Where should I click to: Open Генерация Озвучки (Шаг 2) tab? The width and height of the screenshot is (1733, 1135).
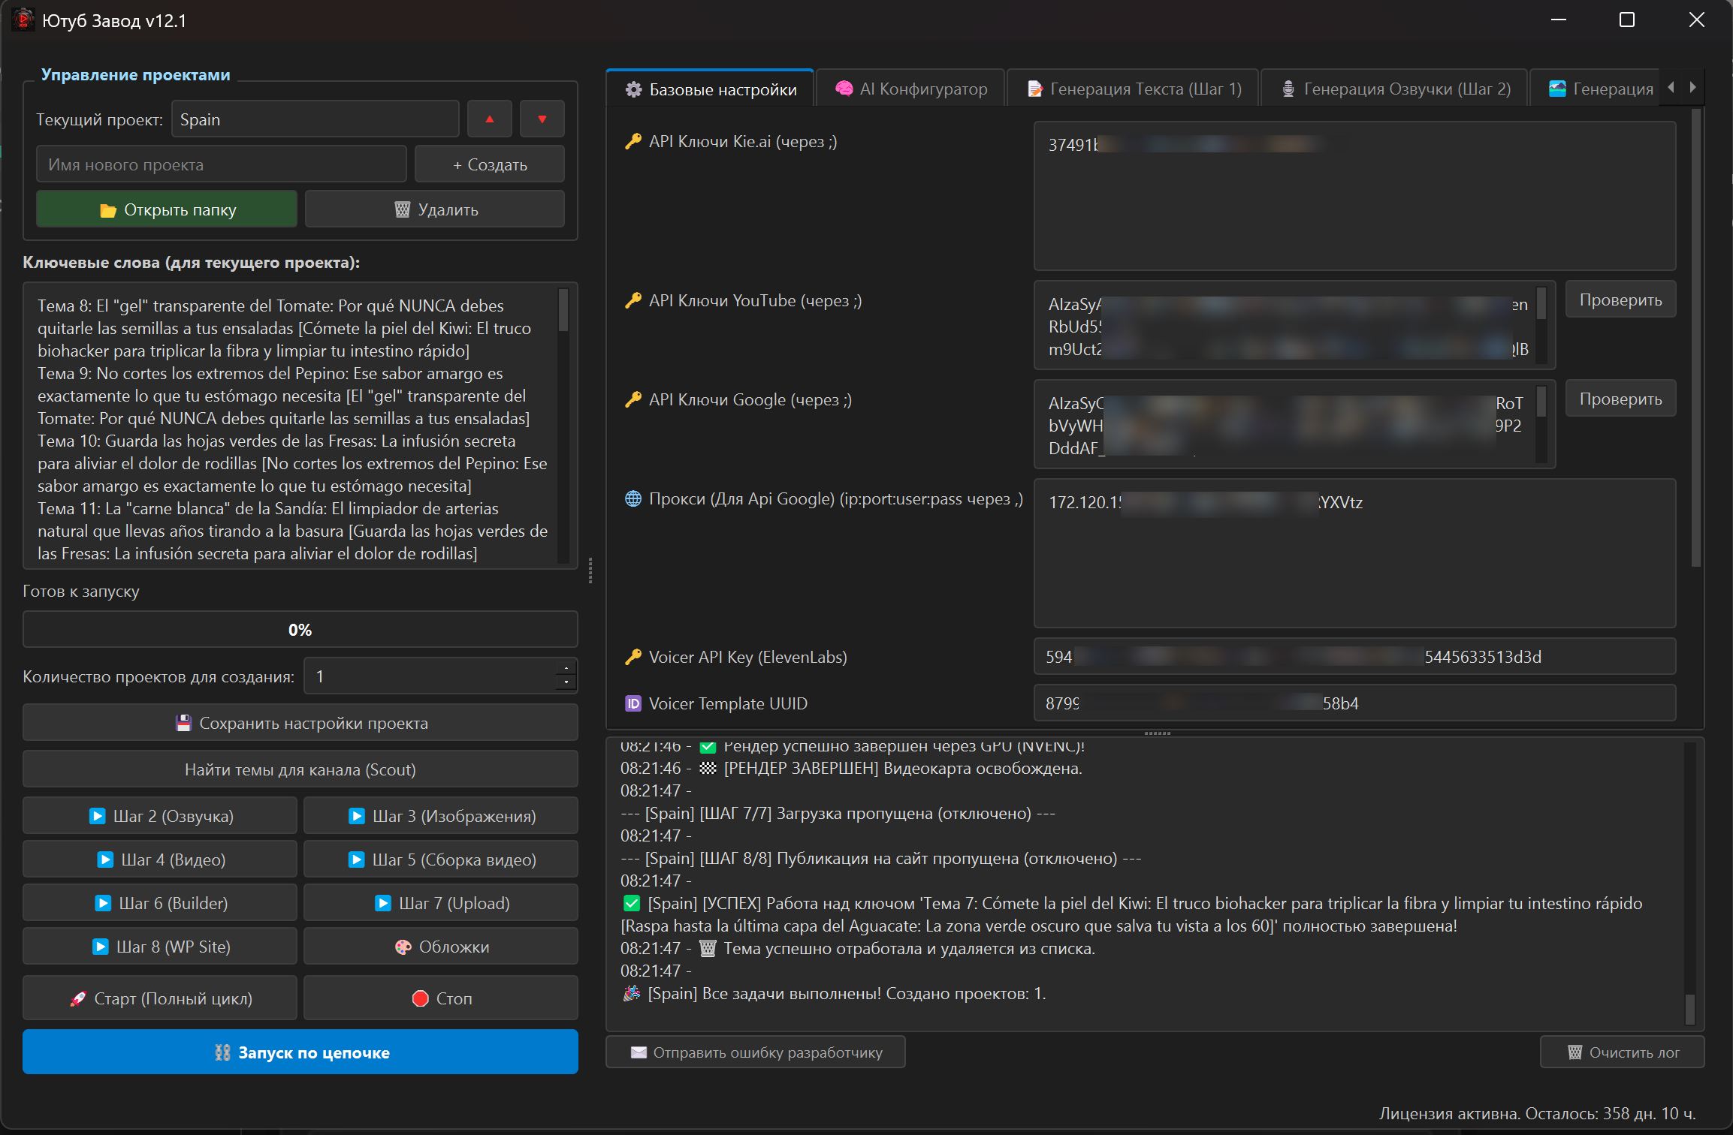point(1394,89)
